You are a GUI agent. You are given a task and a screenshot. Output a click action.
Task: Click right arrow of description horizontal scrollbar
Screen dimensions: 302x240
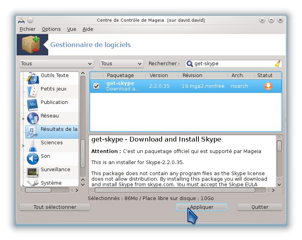pyautogui.click(x=273, y=190)
